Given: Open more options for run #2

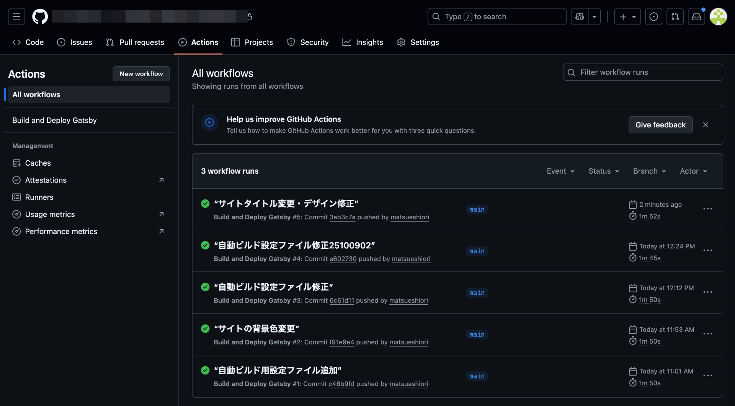Looking at the screenshot, I should point(707,334).
